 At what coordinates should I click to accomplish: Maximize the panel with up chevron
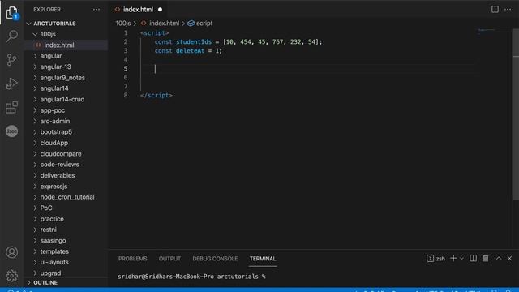click(x=499, y=258)
